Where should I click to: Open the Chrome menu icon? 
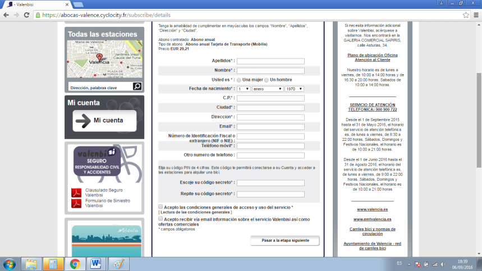[x=476, y=15]
